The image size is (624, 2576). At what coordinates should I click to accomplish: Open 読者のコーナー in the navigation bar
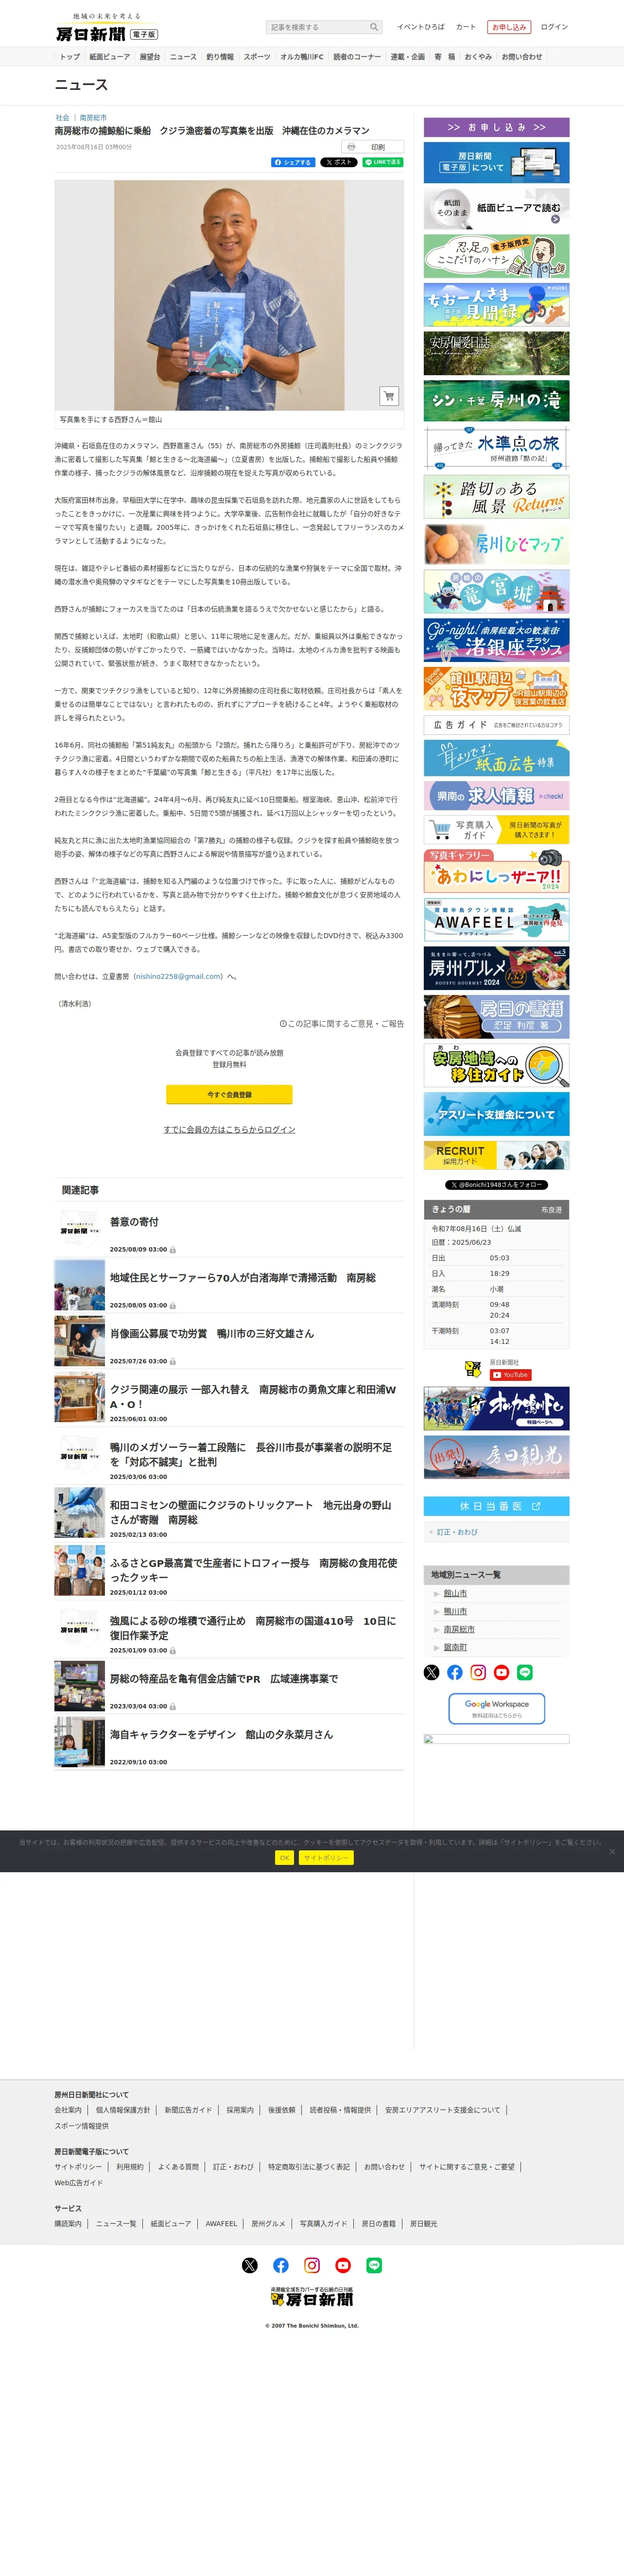[357, 57]
